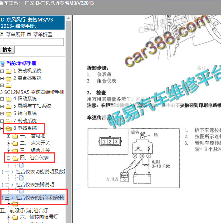Select 4 传动系统 in tree
Image resolution: width=221 pixels, height=223 pixels.
coord(25,98)
